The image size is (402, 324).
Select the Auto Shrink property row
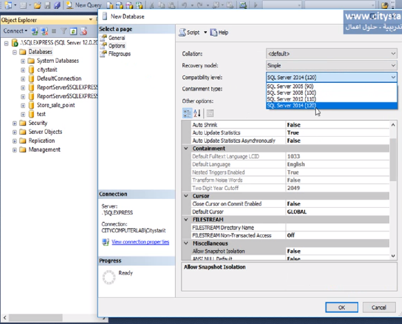click(291, 125)
